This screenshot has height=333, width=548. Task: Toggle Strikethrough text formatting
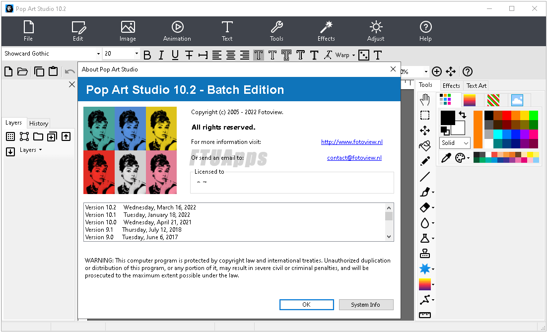coord(189,55)
